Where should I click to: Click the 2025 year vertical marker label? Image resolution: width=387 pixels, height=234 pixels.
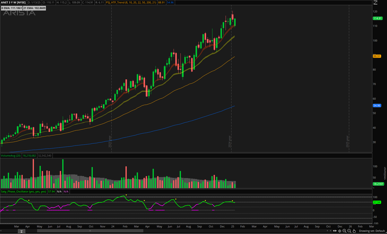[x=348, y=141]
